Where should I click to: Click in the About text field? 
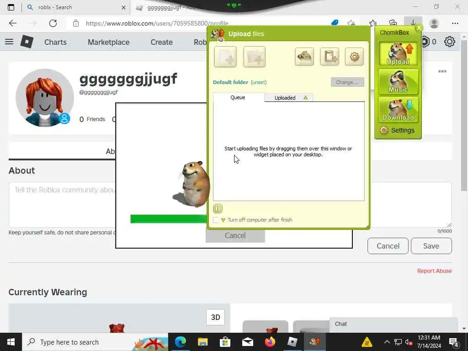(230, 205)
